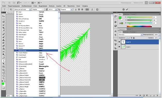Open the Файл menu

[x=4, y=6]
